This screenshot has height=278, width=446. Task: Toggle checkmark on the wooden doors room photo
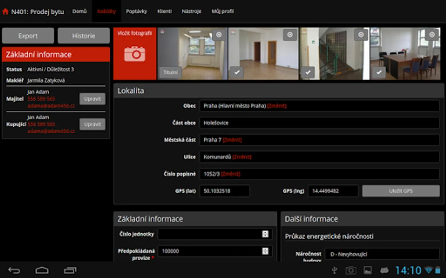pos(237,72)
